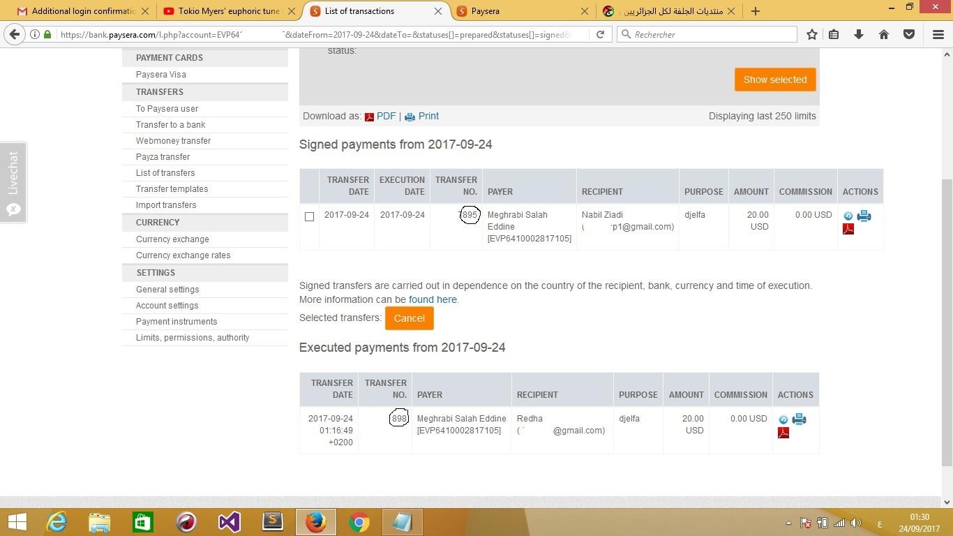Screen dimensions: 953x536
Task: Open Payza transfer menu item
Action: tap(163, 157)
